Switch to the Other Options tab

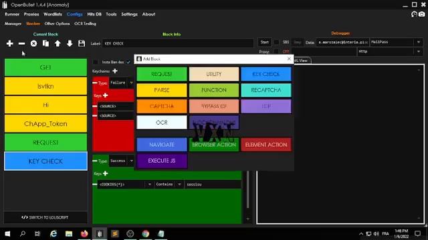57,24
